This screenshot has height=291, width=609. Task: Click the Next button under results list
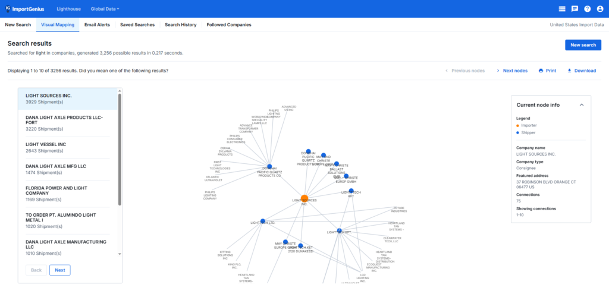(x=59, y=270)
